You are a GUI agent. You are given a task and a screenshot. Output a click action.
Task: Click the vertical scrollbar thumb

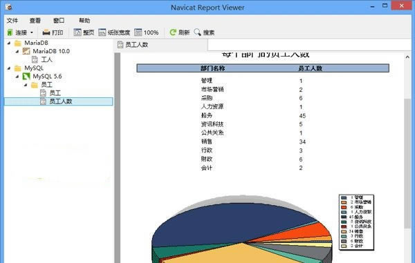coord(407,164)
